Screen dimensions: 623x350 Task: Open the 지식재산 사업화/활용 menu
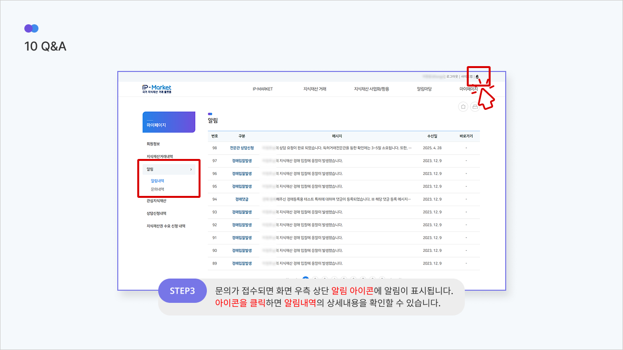pyautogui.click(x=371, y=89)
